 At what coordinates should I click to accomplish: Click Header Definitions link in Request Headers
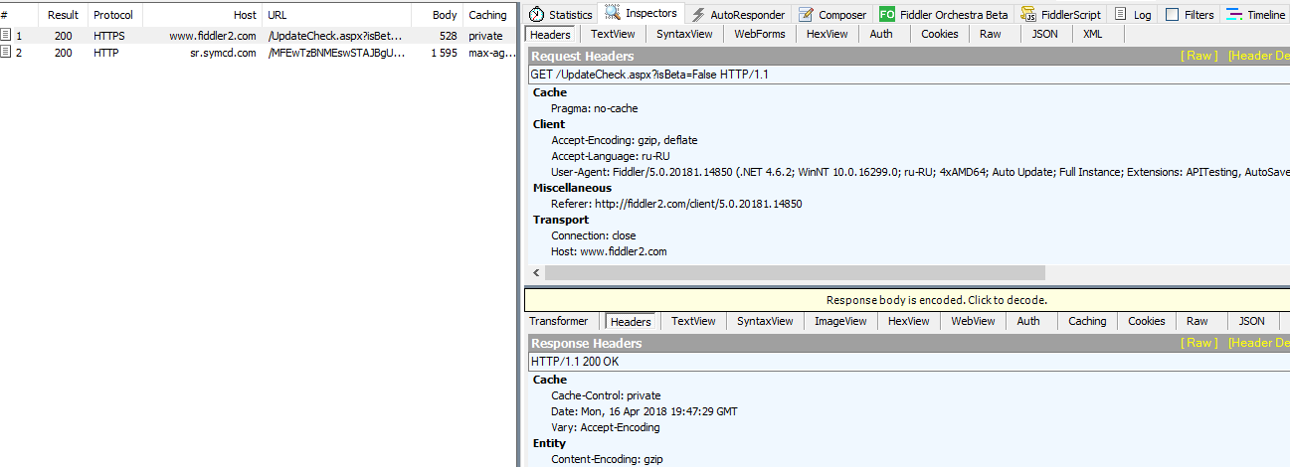pos(1258,56)
